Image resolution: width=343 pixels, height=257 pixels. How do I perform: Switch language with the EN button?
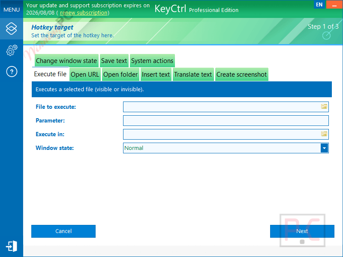pos(319,4)
